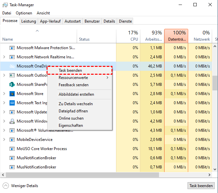Click the vertical scrollbar thumb

[x=215, y=83]
